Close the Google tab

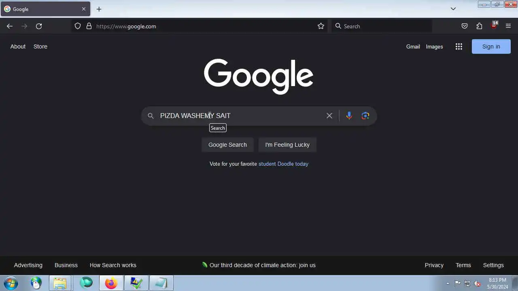click(x=84, y=9)
